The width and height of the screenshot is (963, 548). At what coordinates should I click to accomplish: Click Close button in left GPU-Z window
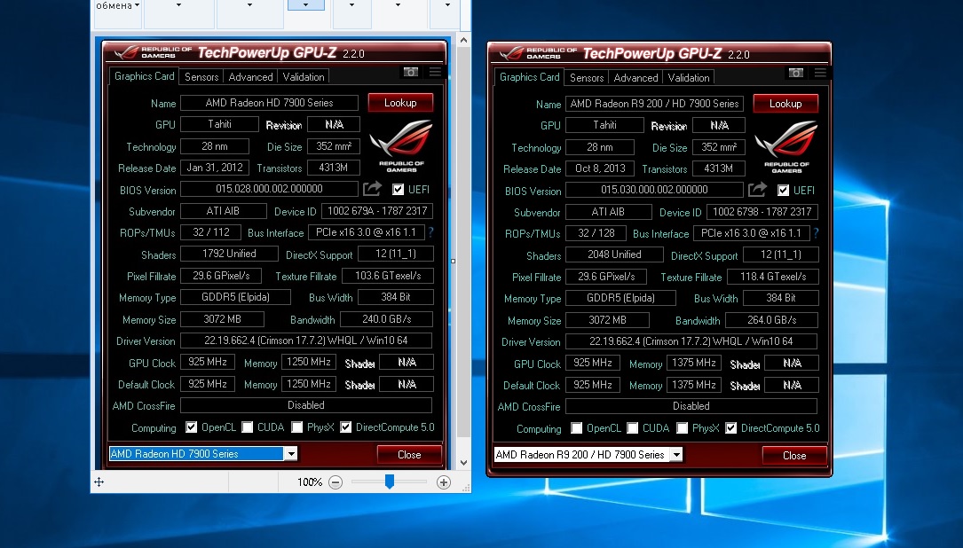pos(409,455)
